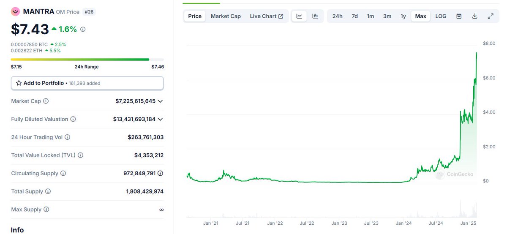Select the Market Cap chart tab
507x234 pixels.
tap(226, 16)
